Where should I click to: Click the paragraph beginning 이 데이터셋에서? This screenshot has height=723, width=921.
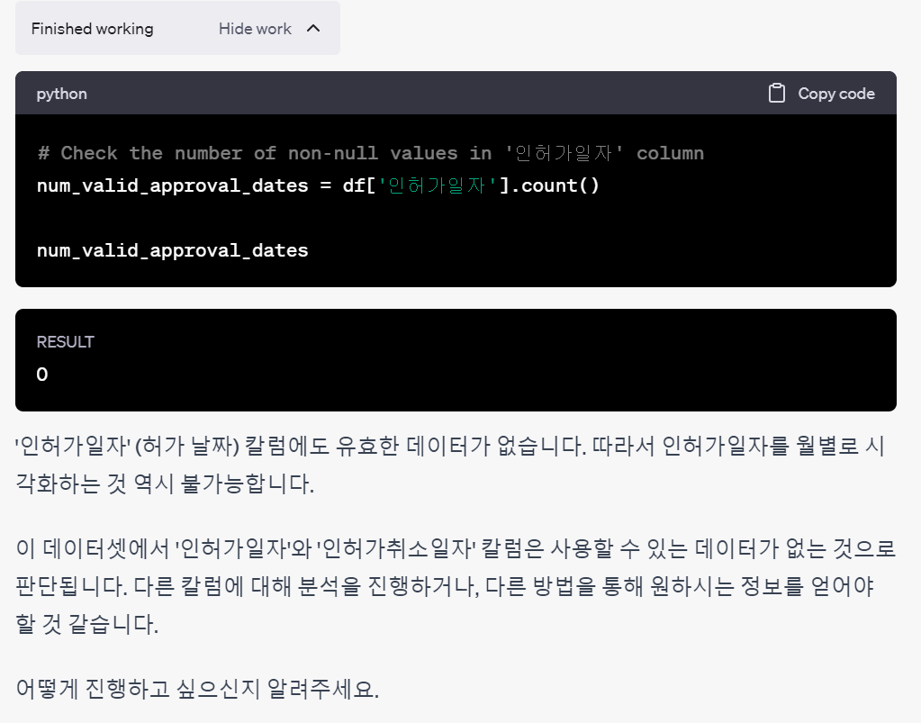456,586
